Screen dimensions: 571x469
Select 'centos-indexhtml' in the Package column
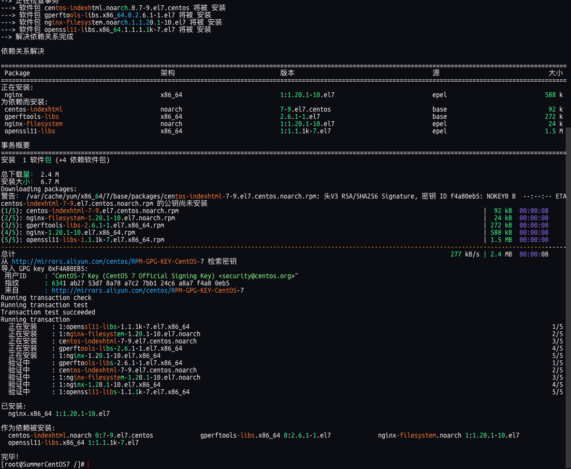click(x=33, y=110)
